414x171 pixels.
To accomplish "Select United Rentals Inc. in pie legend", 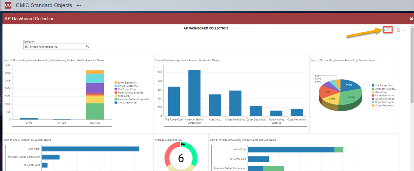I will pos(383,96).
